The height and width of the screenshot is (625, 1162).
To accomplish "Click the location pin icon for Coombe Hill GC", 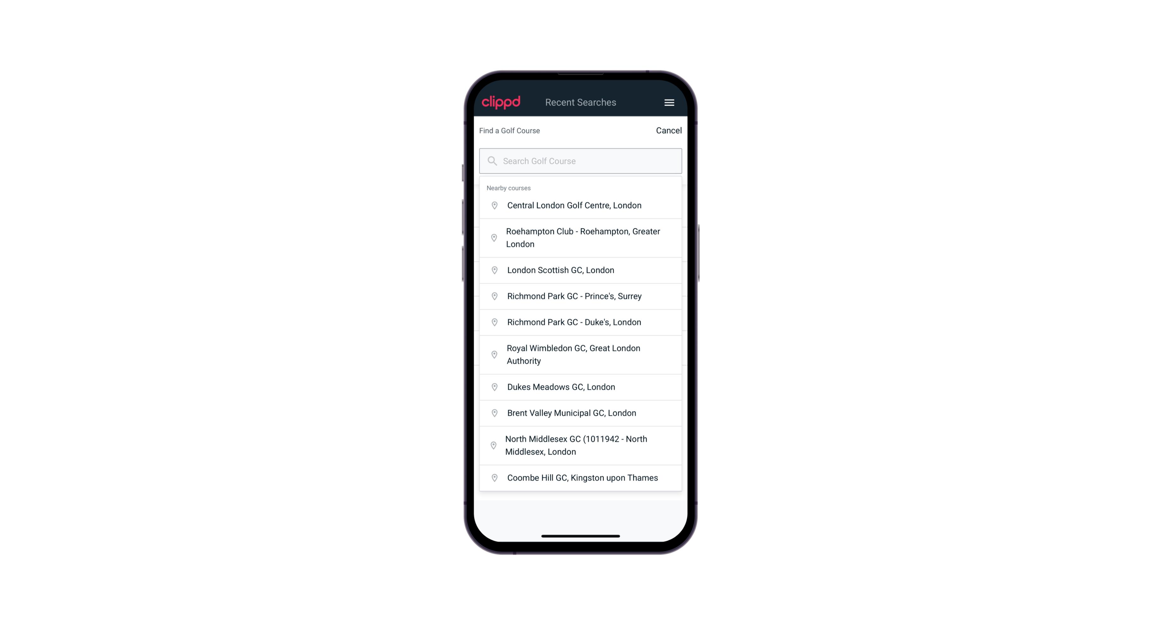I will pos(493,478).
